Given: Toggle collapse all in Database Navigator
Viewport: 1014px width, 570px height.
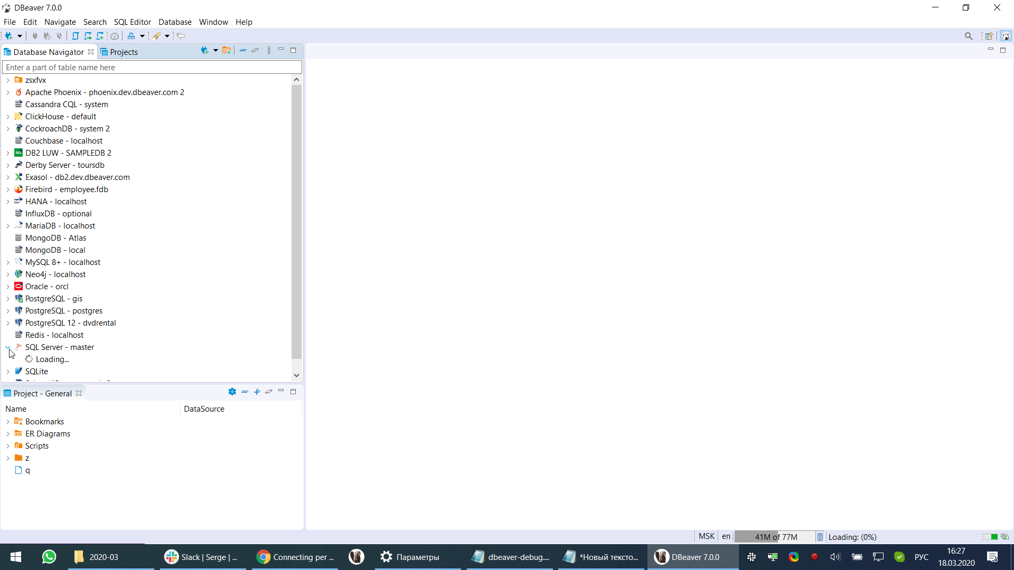Looking at the screenshot, I should (243, 50).
